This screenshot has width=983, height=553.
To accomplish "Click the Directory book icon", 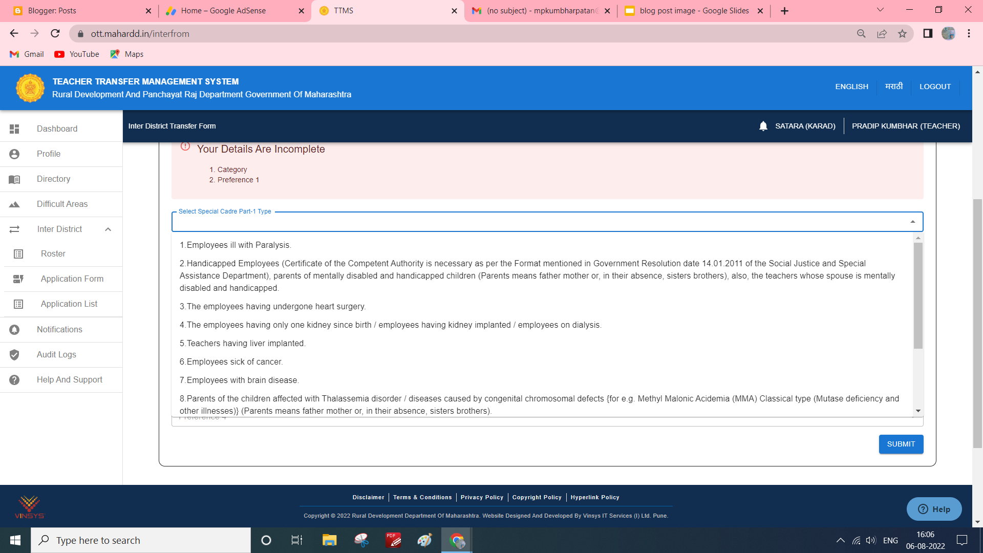I will pyautogui.click(x=14, y=179).
